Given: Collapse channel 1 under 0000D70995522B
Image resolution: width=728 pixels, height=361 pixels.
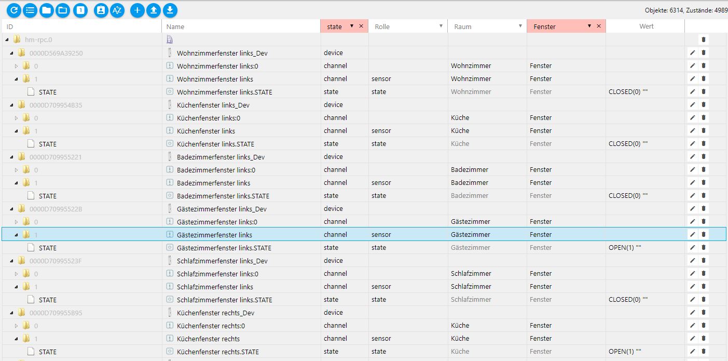Looking at the screenshot, I should 16,234.
